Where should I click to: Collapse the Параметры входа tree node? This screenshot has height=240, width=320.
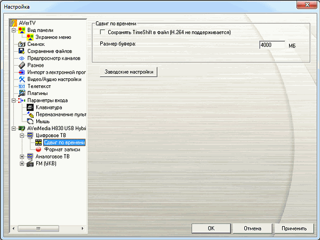pyautogui.click(x=13, y=100)
